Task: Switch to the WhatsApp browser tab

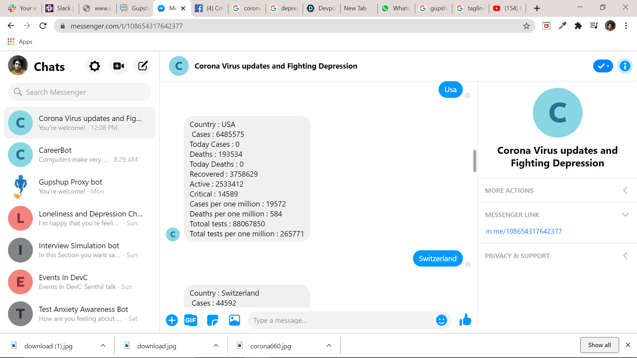Action: coord(396,8)
